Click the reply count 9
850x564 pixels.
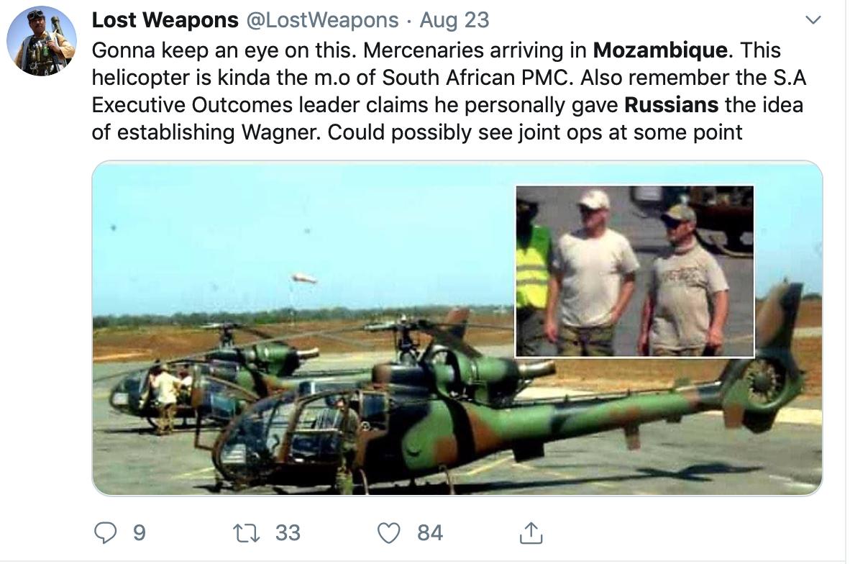pos(139,532)
